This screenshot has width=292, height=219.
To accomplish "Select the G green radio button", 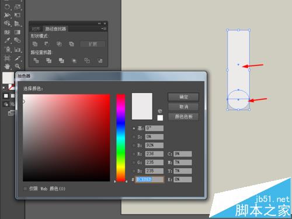I will [134, 162].
